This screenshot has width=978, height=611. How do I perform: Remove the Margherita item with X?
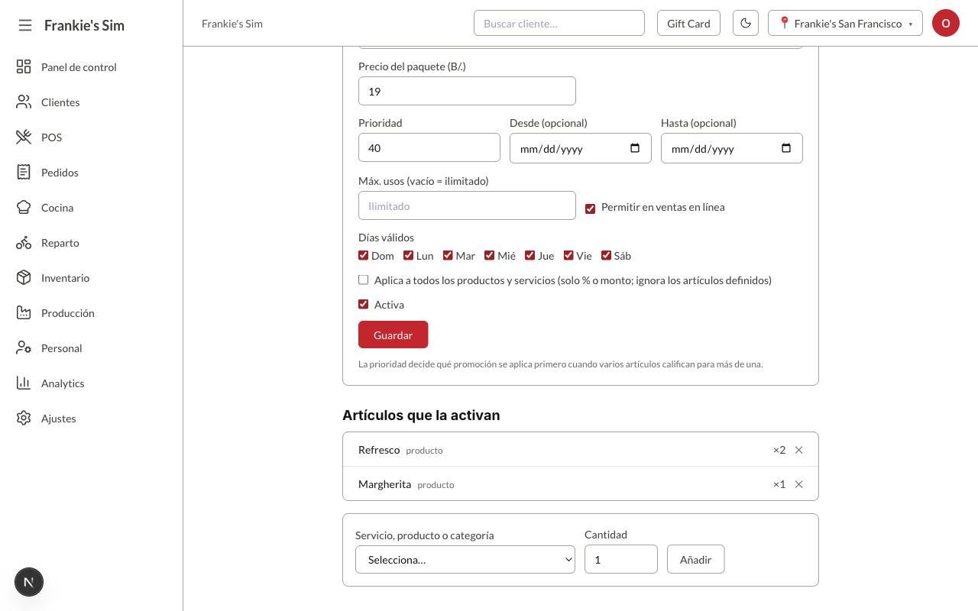tap(799, 484)
